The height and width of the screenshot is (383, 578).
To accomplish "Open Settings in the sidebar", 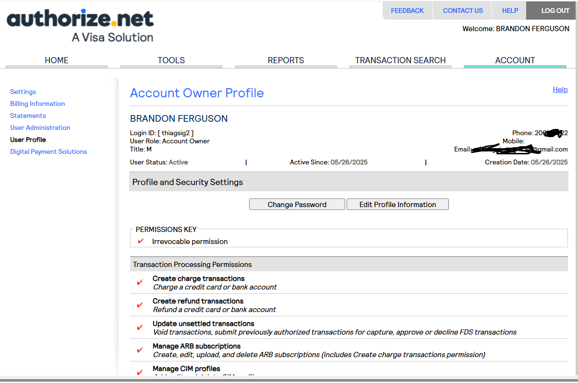I will click(23, 92).
